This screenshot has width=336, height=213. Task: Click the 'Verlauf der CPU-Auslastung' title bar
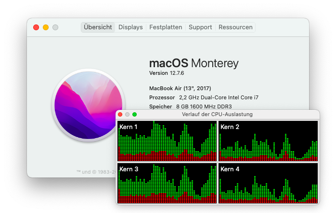pos(217,115)
